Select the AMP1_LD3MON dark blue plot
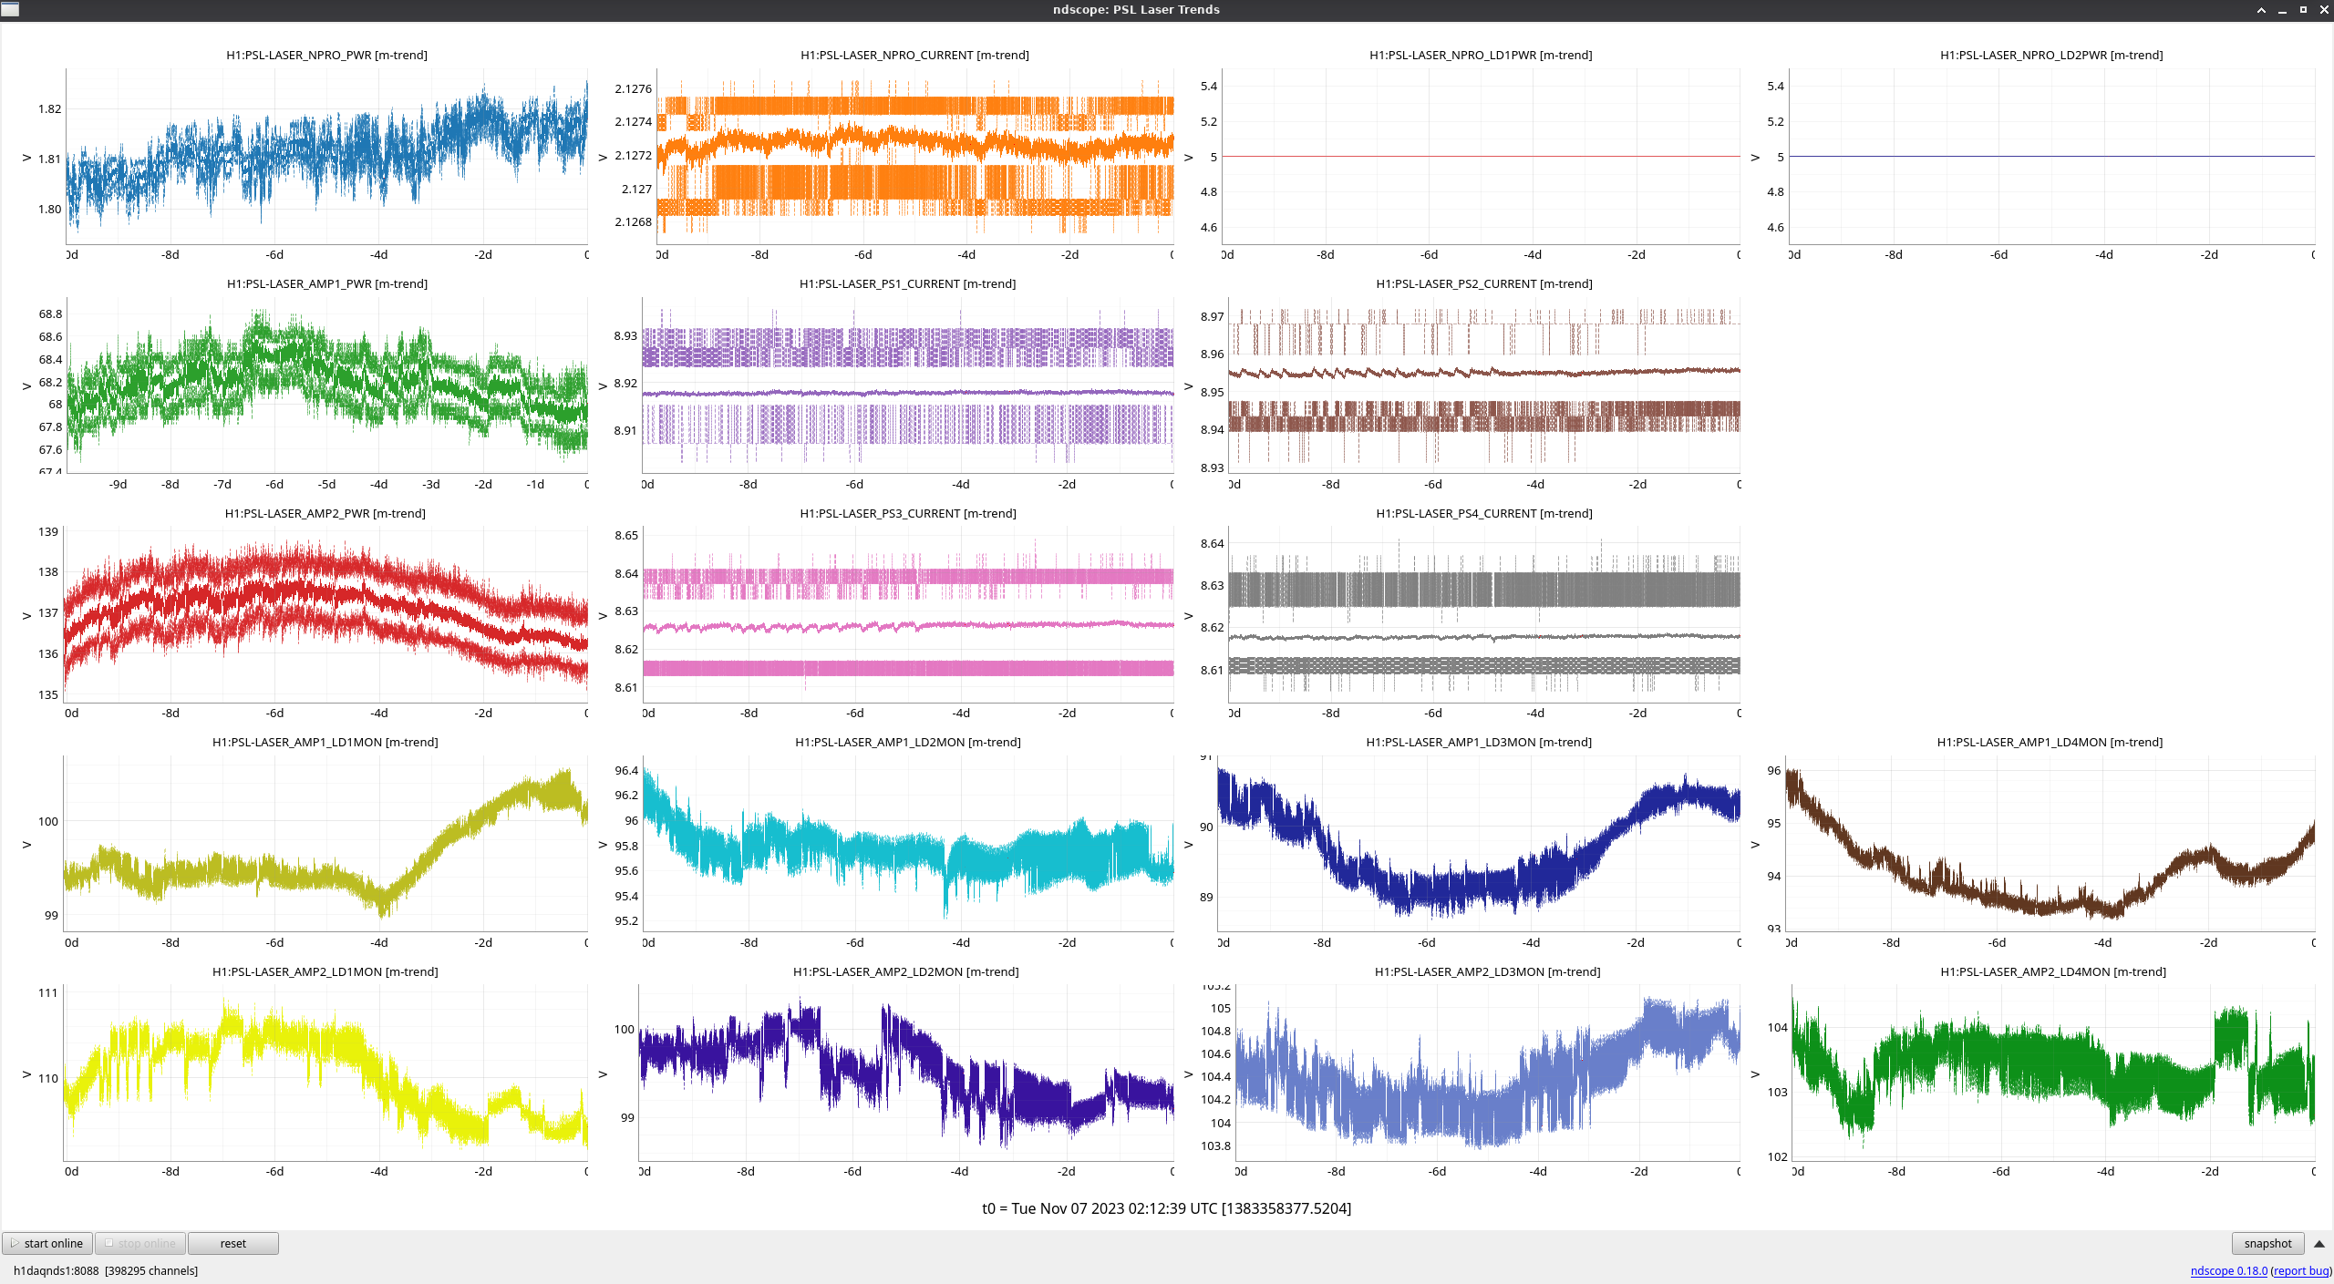This screenshot has height=1284, width=2334. [1479, 843]
